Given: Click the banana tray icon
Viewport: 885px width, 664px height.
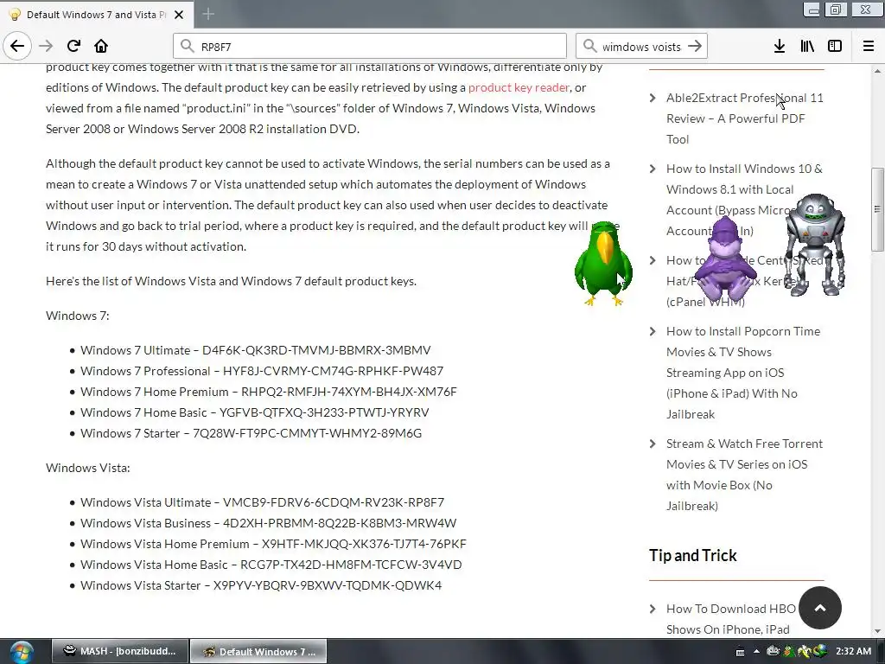Looking at the screenshot, I should [x=805, y=652].
